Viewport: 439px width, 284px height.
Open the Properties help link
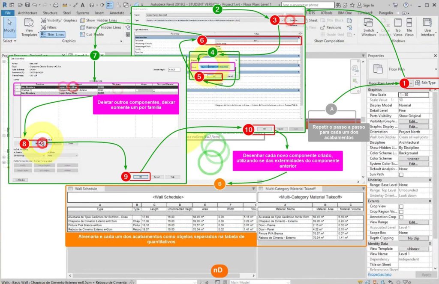coord(379,274)
